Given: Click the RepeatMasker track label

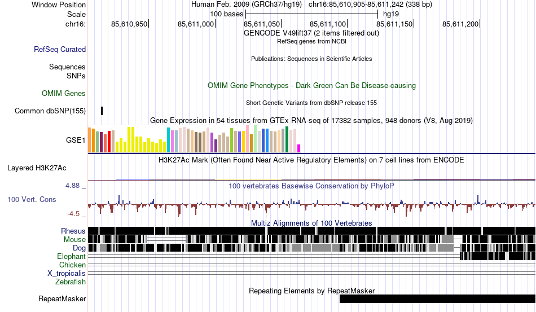Looking at the screenshot, I should (62, 298).
